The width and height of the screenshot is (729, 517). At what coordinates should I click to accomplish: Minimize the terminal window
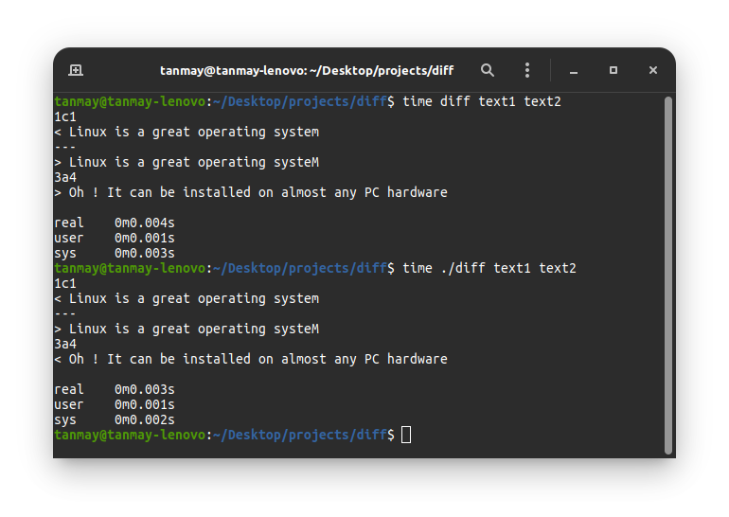coord(574,71)
